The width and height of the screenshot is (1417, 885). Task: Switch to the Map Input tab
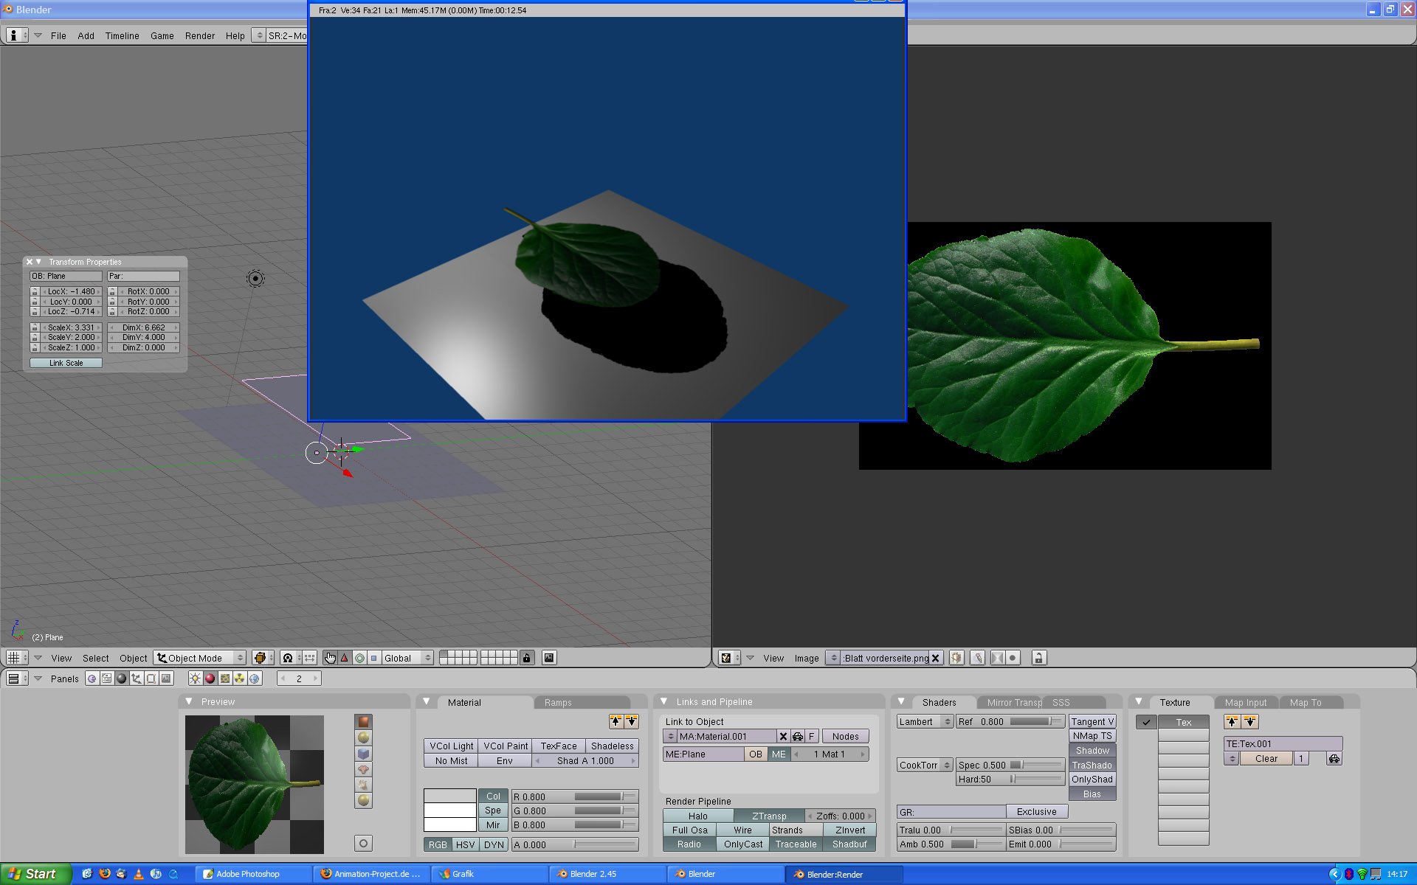point(1245,702)
